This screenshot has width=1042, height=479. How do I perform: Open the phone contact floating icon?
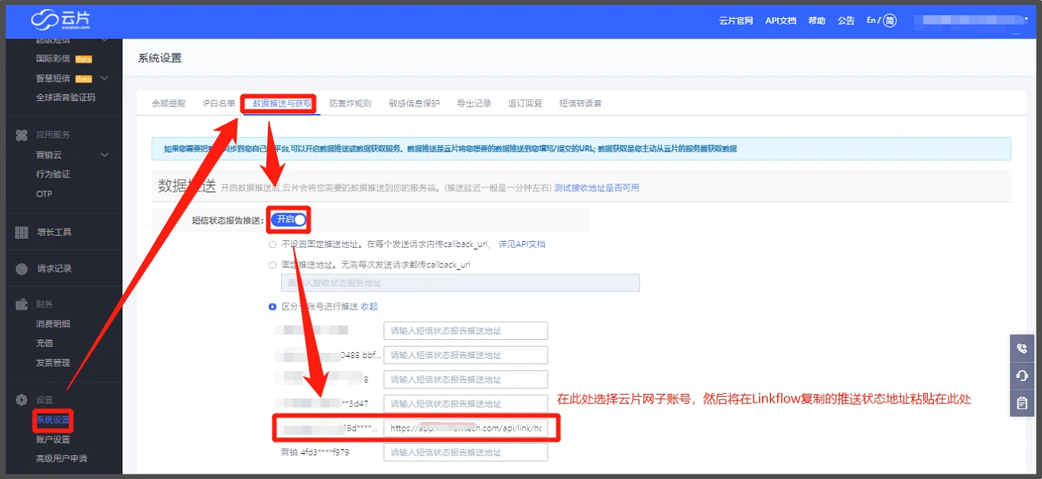(x=1021, y=348)
